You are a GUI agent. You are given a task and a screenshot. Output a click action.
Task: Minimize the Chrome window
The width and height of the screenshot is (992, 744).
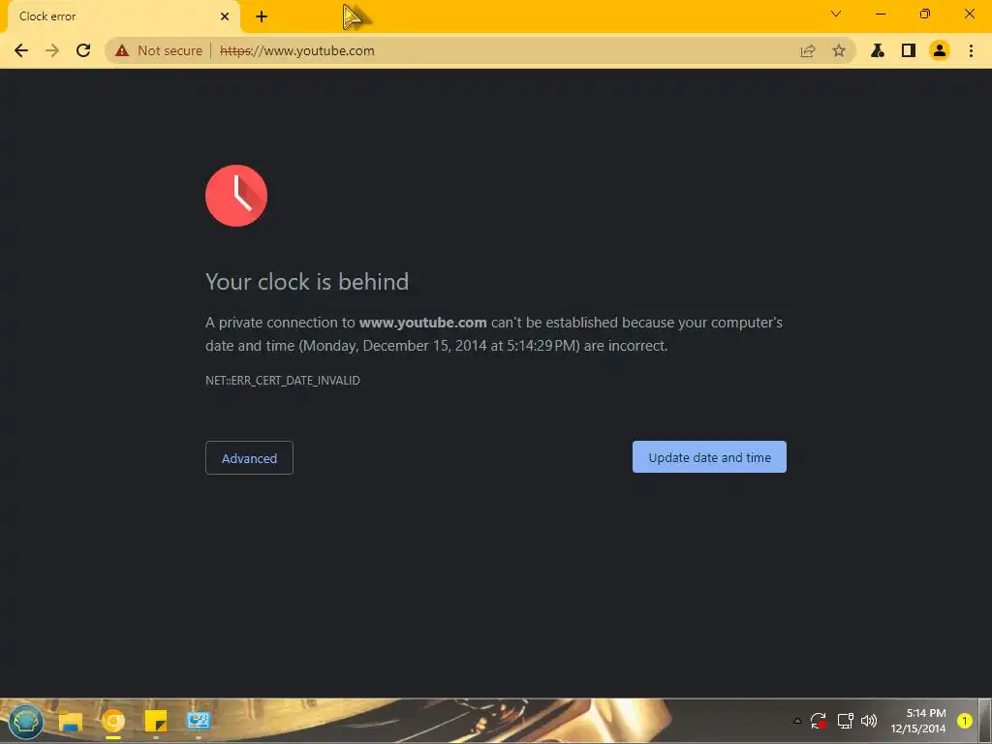point(880,14)
